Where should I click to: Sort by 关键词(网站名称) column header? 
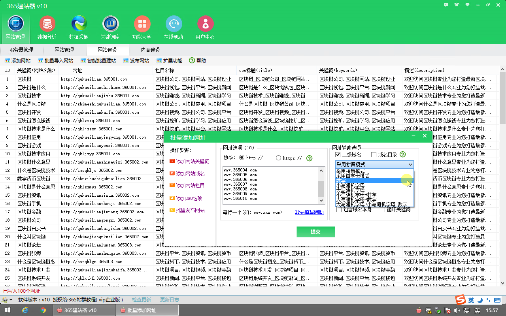tap(37, 70)
